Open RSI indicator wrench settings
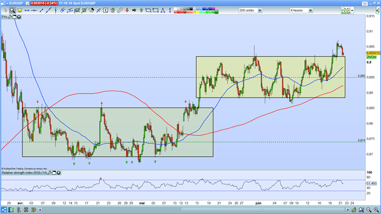 tap(49, 173)
